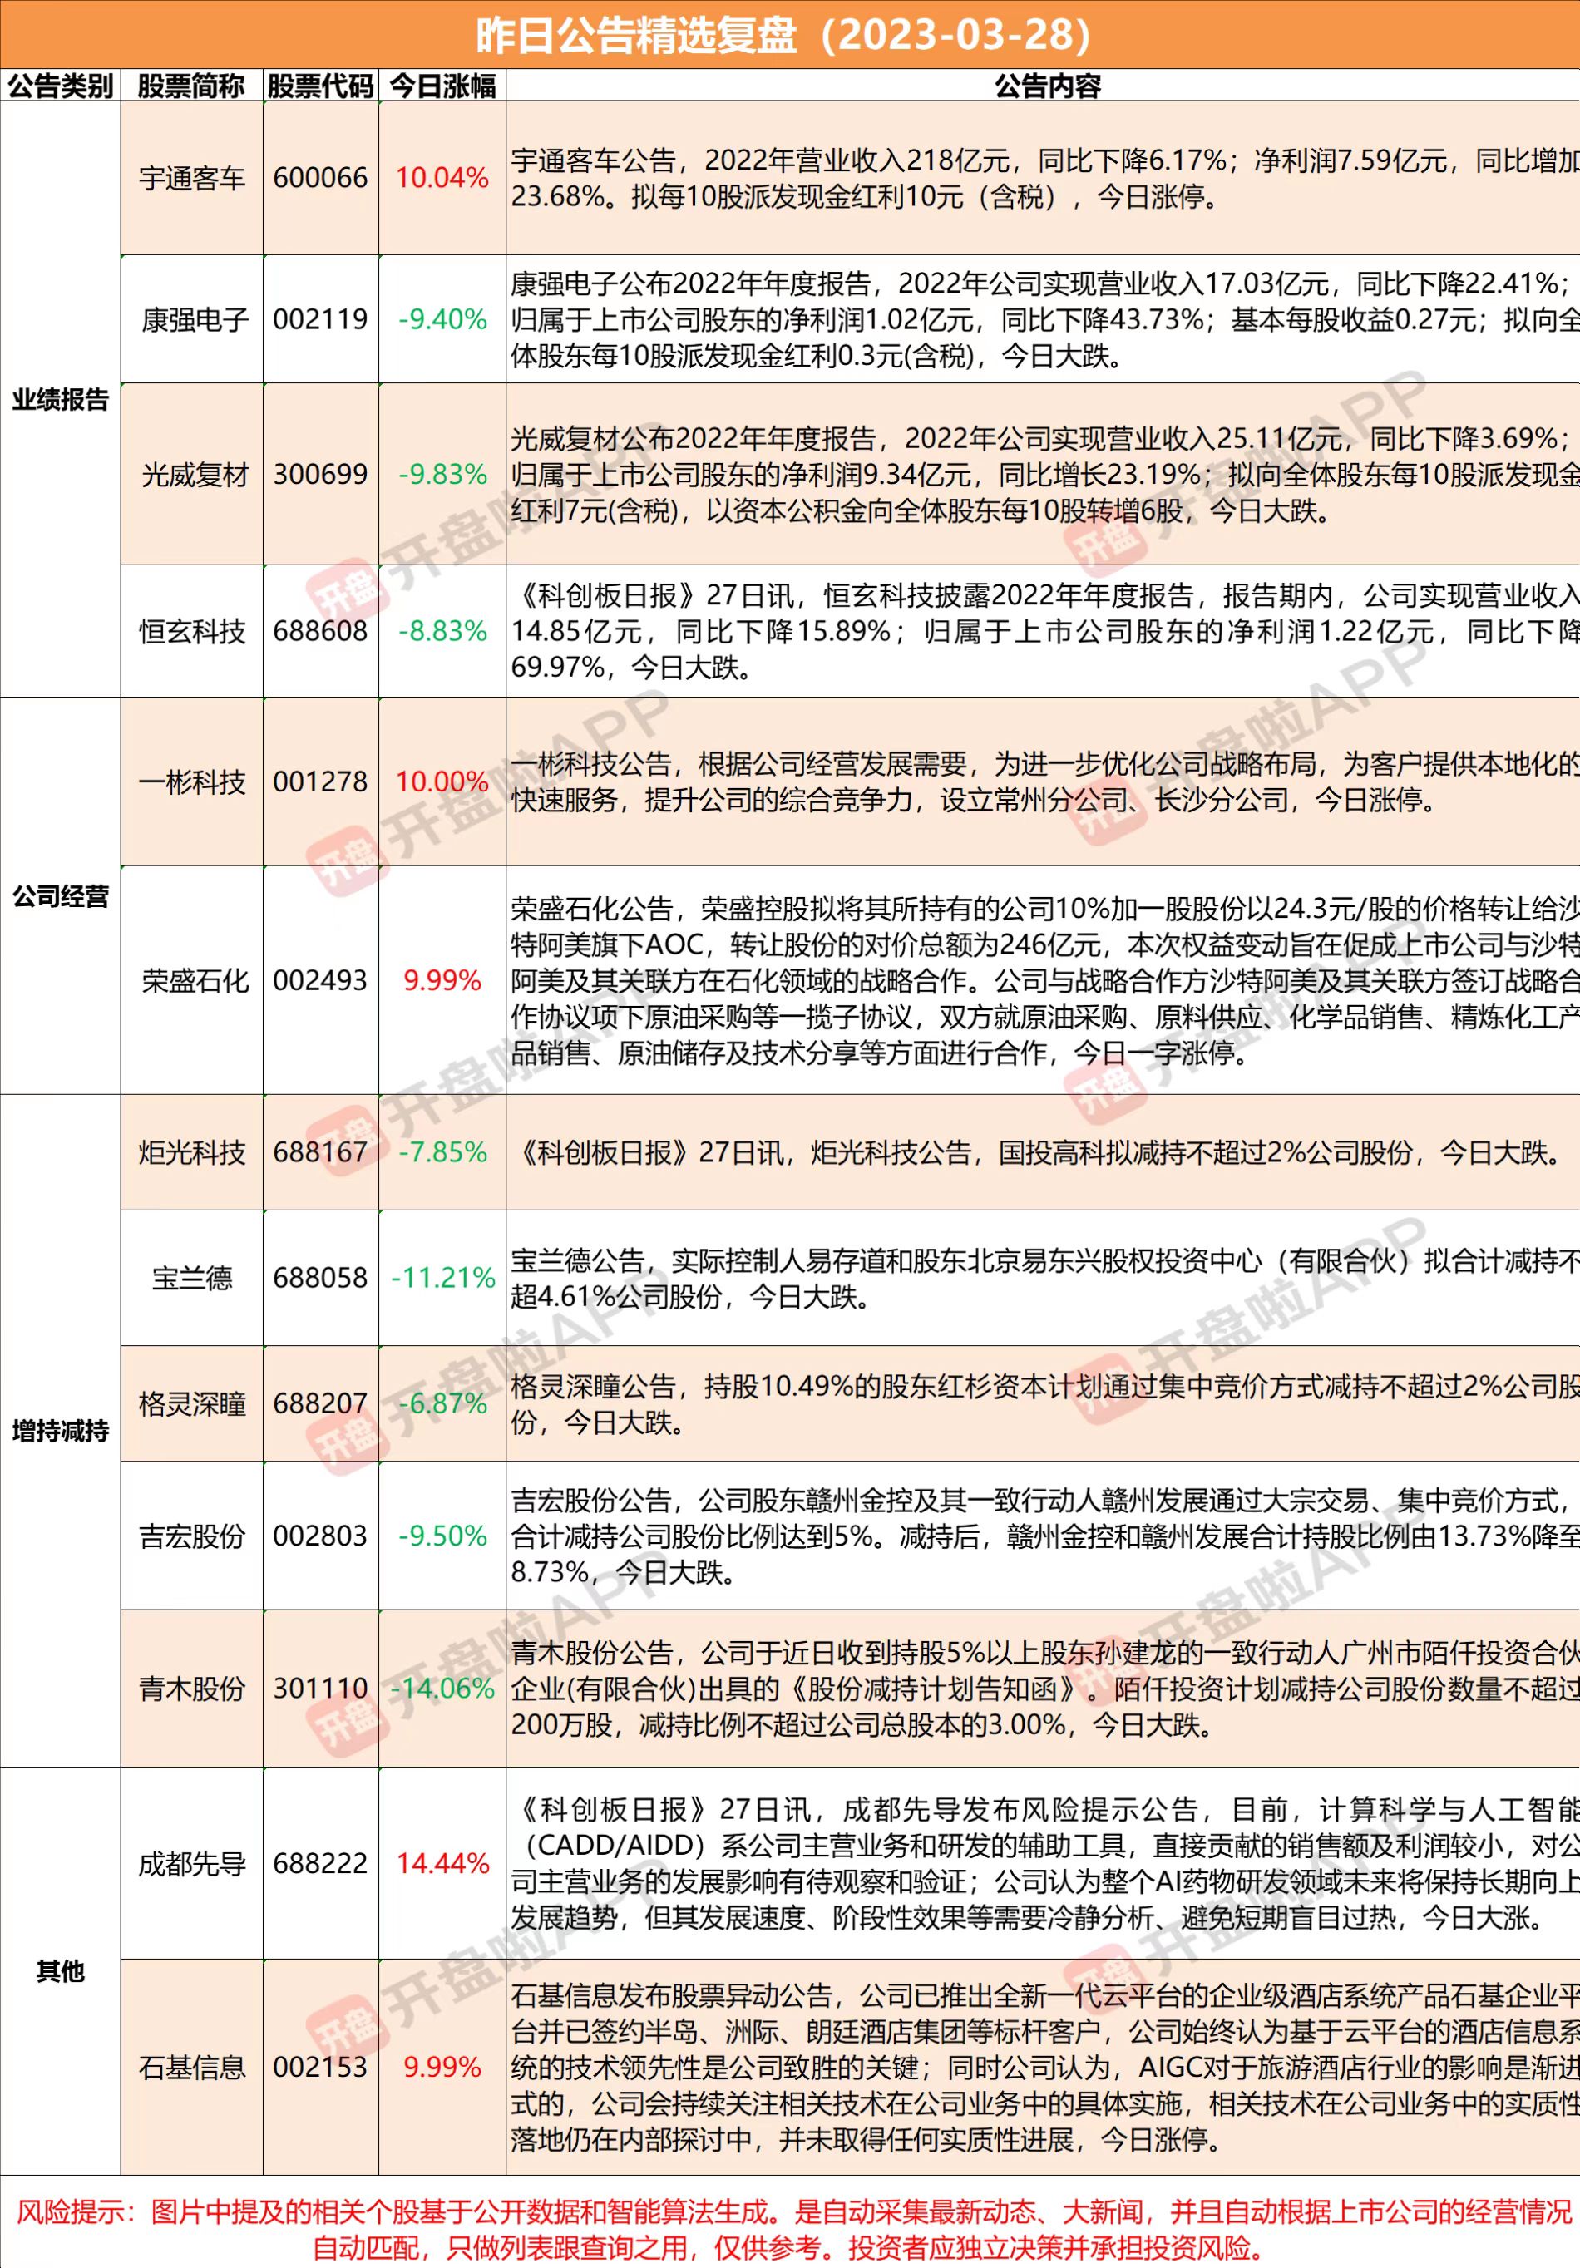Select stock name 一彬科技
The image size is (1580, 2268).
(x=192, y=781)
